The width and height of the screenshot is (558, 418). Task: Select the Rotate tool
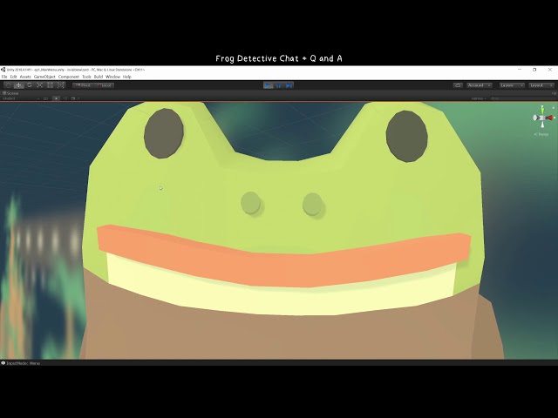click(29, 85)
